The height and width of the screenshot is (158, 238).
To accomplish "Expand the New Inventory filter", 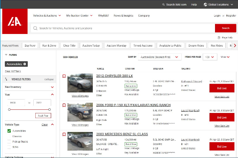I will [52, 87].
